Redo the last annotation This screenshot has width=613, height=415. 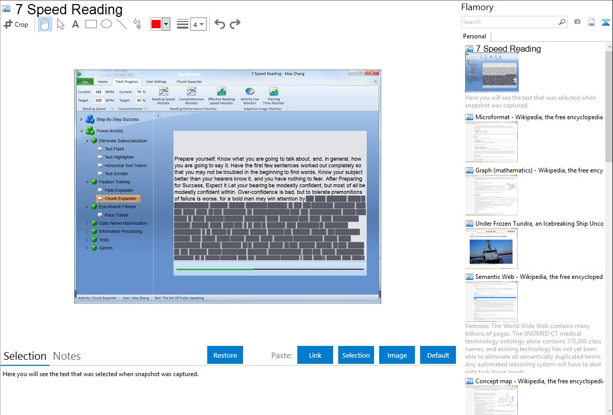(x=235, y=24)
